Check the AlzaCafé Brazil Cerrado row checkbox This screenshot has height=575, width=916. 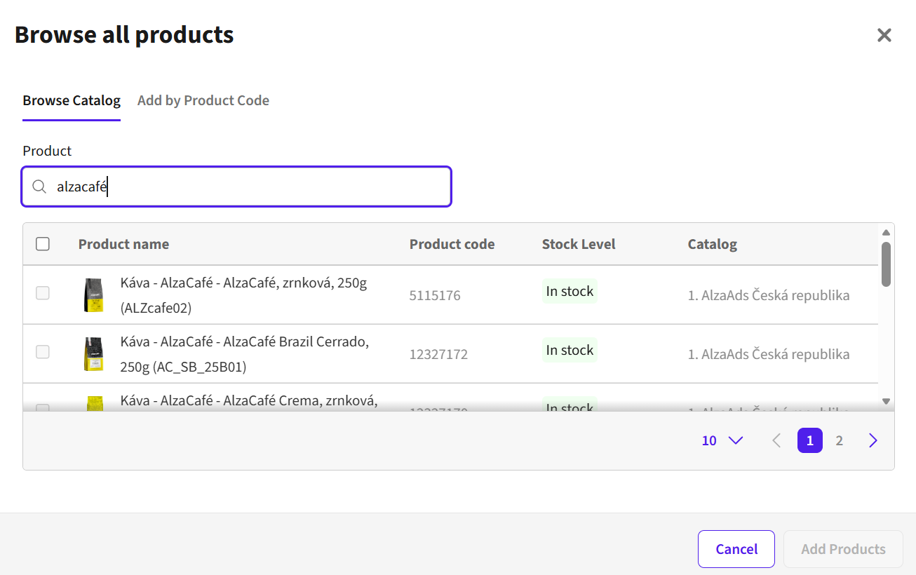click(x=43, y=352)
